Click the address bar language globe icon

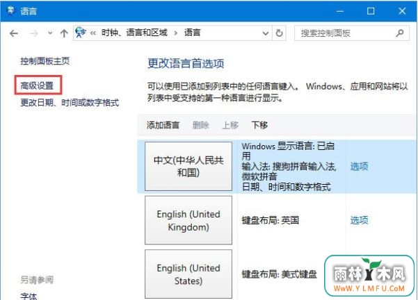[81, 33]
